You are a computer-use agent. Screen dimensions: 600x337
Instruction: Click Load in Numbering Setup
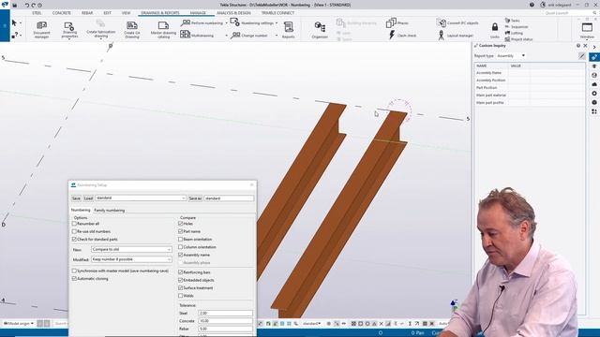point(88,198)
